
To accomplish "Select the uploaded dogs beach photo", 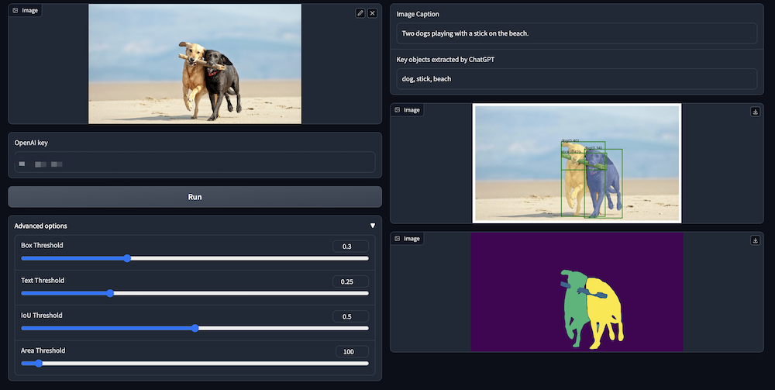I will tap(195, 64).
